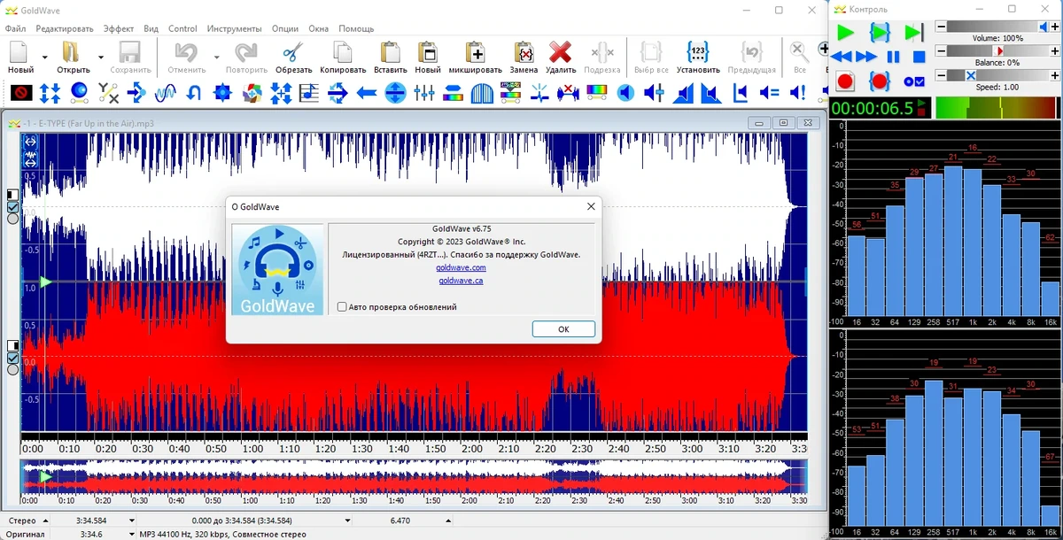The image size is (1063, 540).
Task: Create a new file with the blank-page Новый icon
Action: [19, 52]
